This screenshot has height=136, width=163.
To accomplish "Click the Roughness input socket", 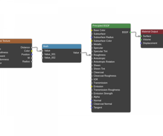I will click(x=92, y=55).
